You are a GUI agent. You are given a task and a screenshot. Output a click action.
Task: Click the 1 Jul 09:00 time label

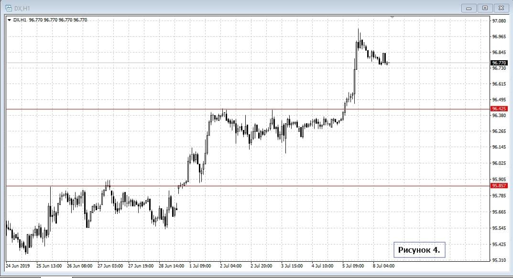(200, 266)
